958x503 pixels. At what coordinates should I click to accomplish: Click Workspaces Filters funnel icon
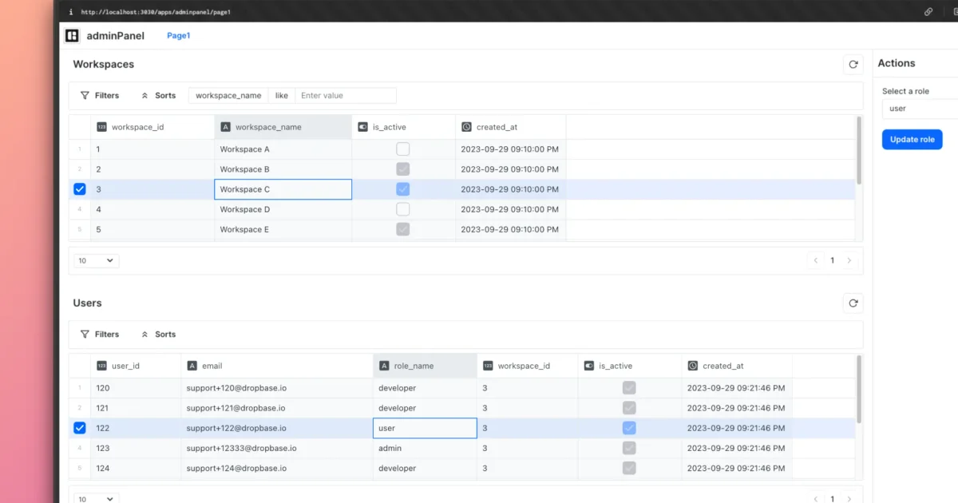[x=85, y=96]
